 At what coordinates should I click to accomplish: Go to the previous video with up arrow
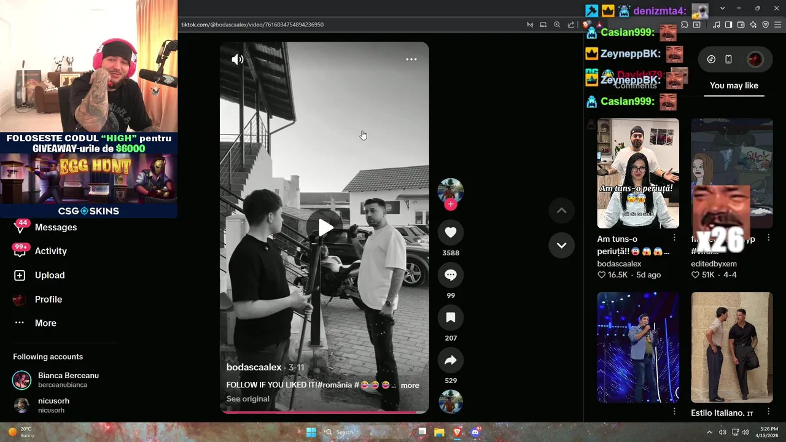click(x=561, y=211)
